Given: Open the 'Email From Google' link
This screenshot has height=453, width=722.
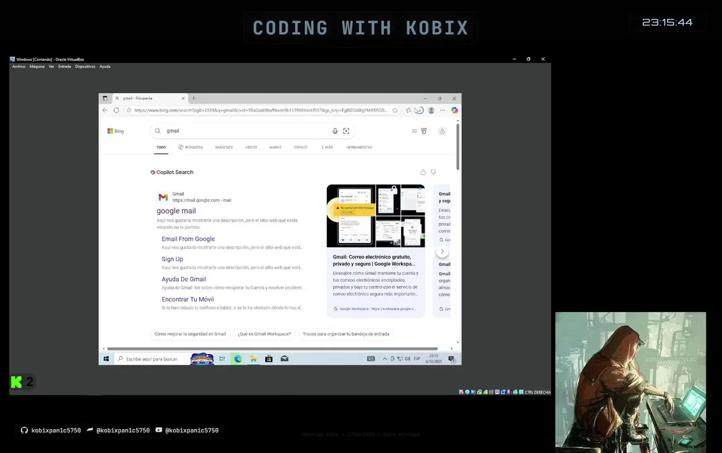Looking at the screenshot, I should 188,238.
